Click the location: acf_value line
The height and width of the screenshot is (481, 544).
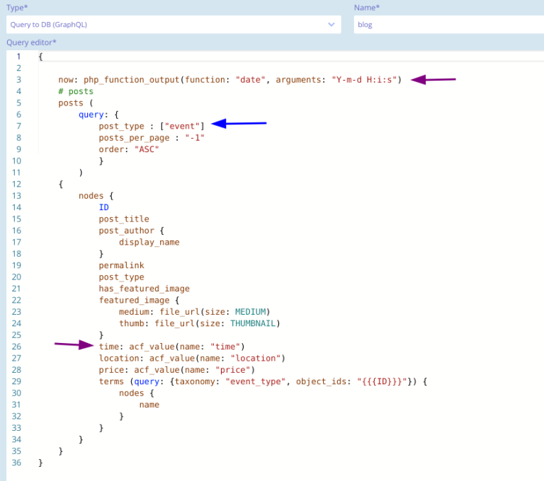(192, 359)
